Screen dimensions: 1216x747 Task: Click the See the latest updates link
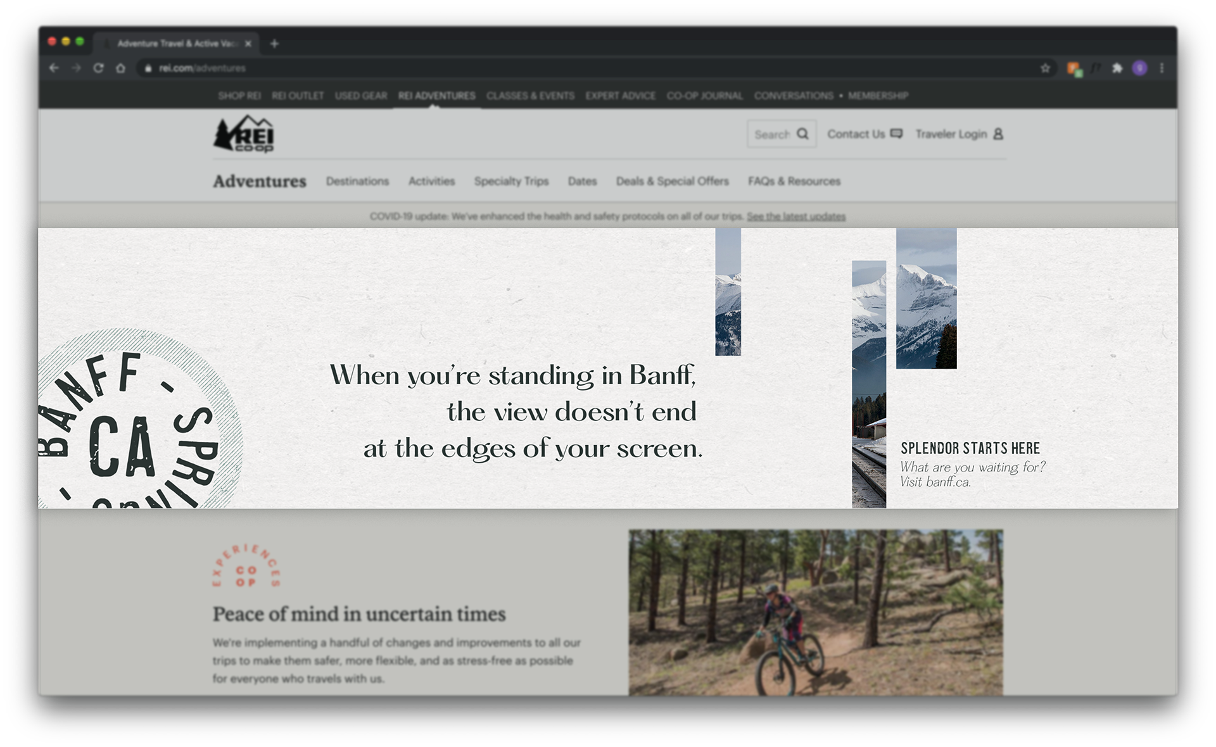coord(796,217)
